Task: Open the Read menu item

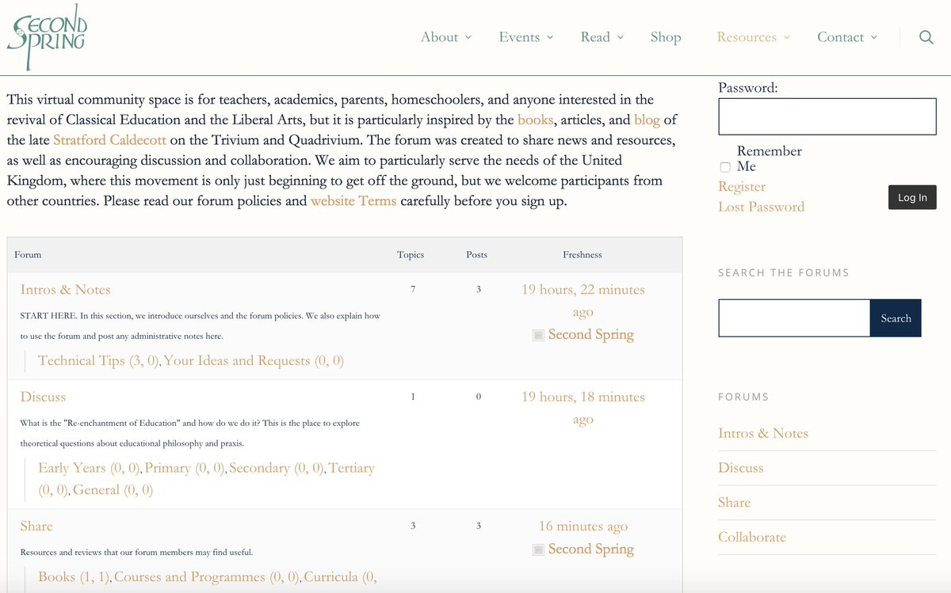Action: (x=595, y=37)
